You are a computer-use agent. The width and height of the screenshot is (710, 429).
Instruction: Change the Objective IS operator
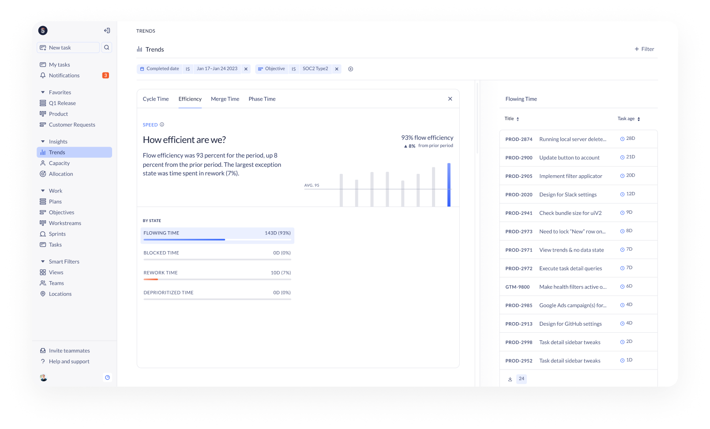(x=293, y=69)
